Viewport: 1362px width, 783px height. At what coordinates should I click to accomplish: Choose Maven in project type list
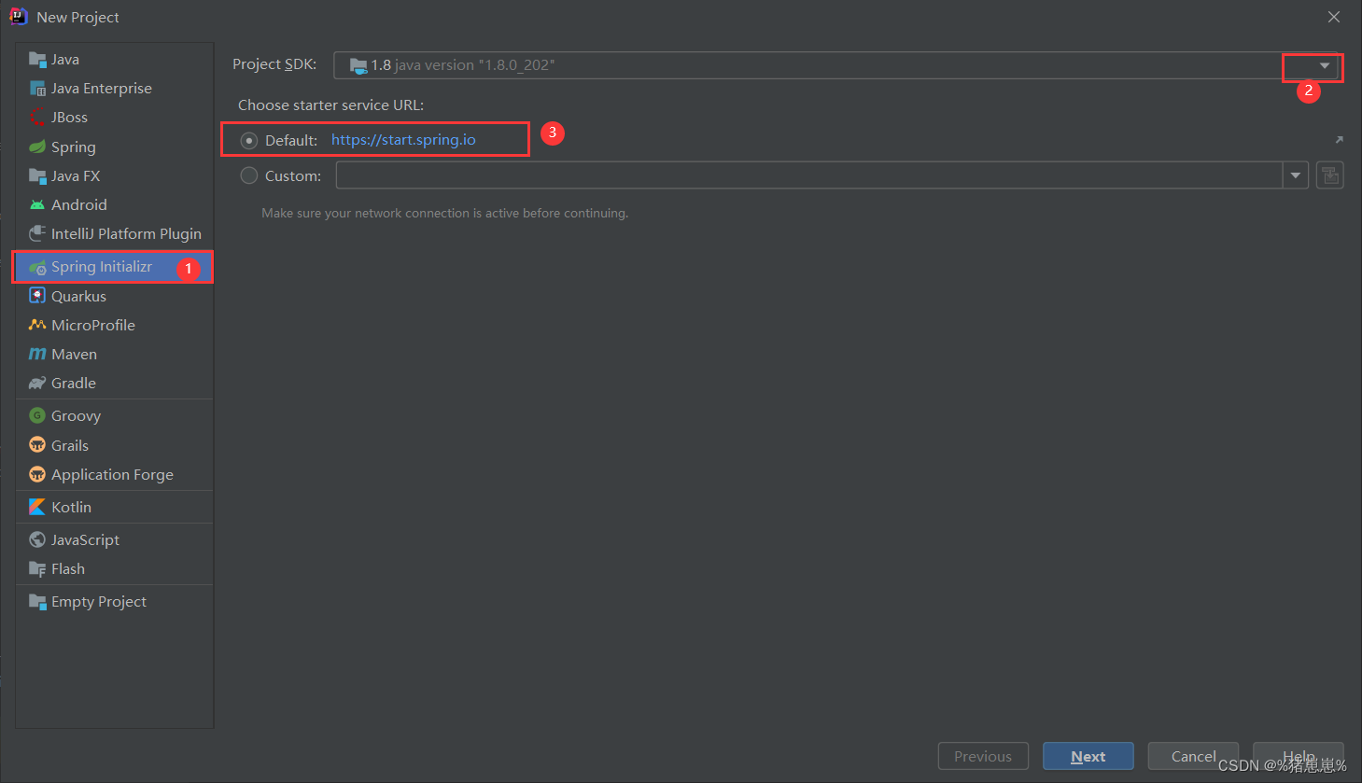click(115, 355)
